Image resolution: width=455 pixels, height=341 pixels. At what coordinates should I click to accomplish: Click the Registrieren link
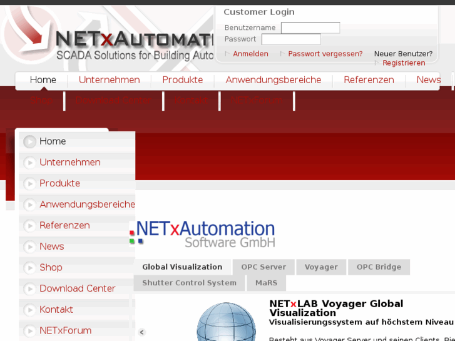coord(404,63)
